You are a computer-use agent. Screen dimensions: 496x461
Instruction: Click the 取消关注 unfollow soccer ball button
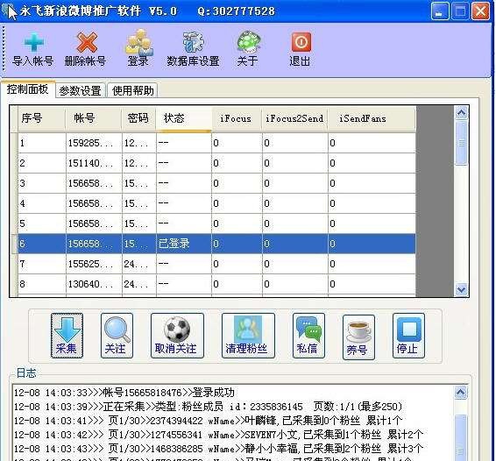[177, 336]
